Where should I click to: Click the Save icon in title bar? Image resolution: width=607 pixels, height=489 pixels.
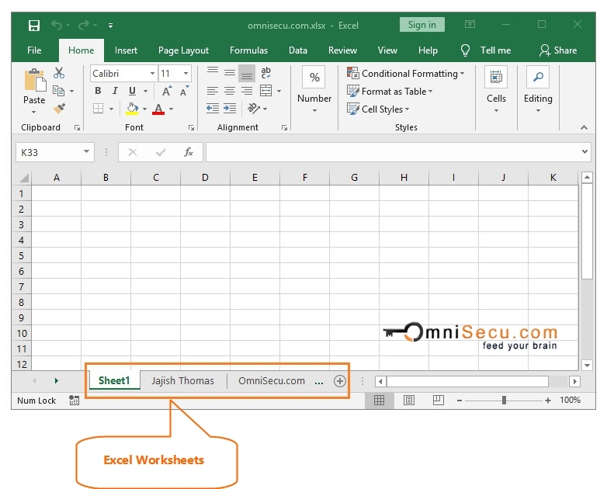coord(33,26)
